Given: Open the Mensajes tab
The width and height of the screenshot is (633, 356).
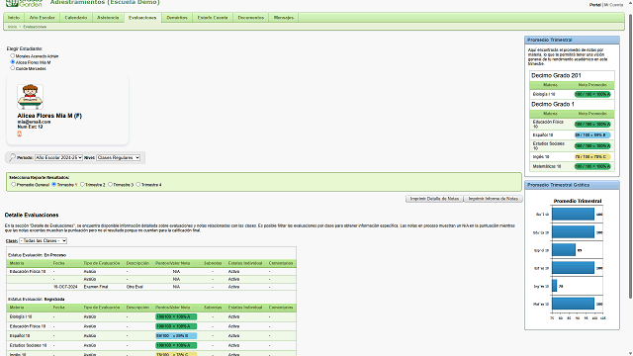Looking at the screenshot, I should pyautogui.click(x=284, y=18).
